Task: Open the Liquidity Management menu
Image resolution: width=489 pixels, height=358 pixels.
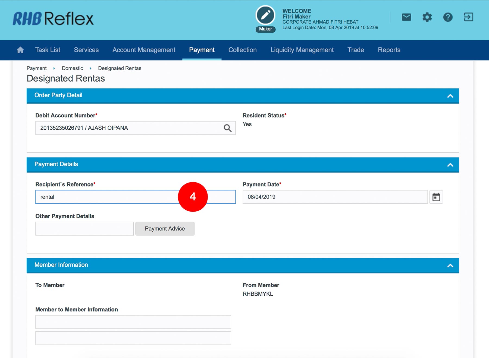Action: tap(302, 50)
